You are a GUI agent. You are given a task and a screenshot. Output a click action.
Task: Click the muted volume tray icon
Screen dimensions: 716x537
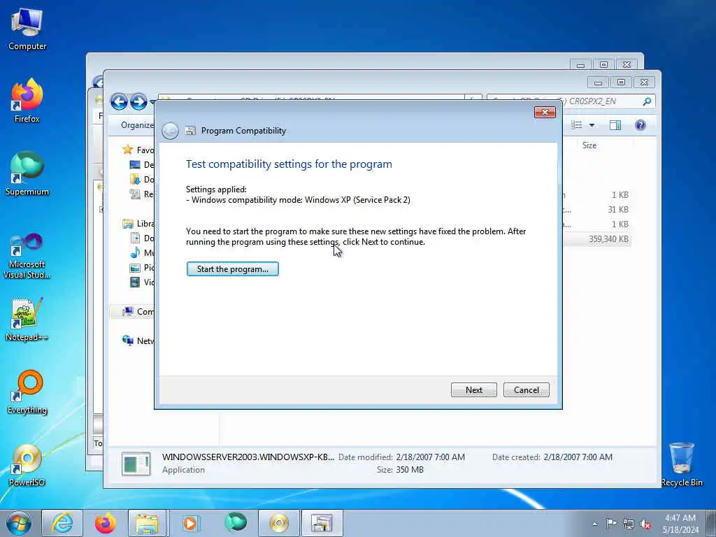(645, 524)
